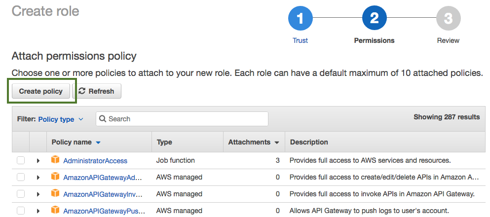Image resolution: width=490 pixels, height=217 pixels.
Task: Open the Policy type filter dropdown
Action: 61,119
